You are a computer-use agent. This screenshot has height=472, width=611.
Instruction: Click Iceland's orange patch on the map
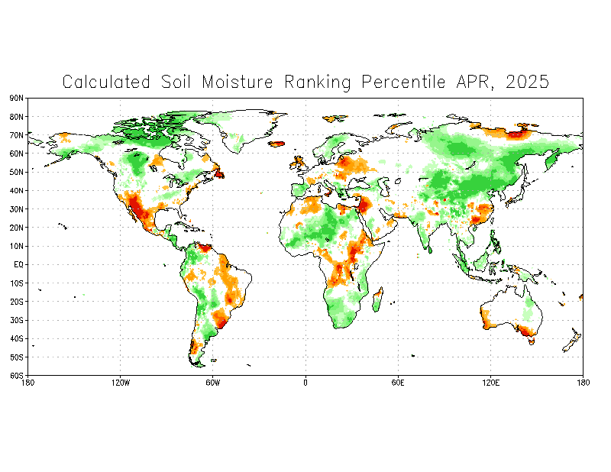pos(277,144)
